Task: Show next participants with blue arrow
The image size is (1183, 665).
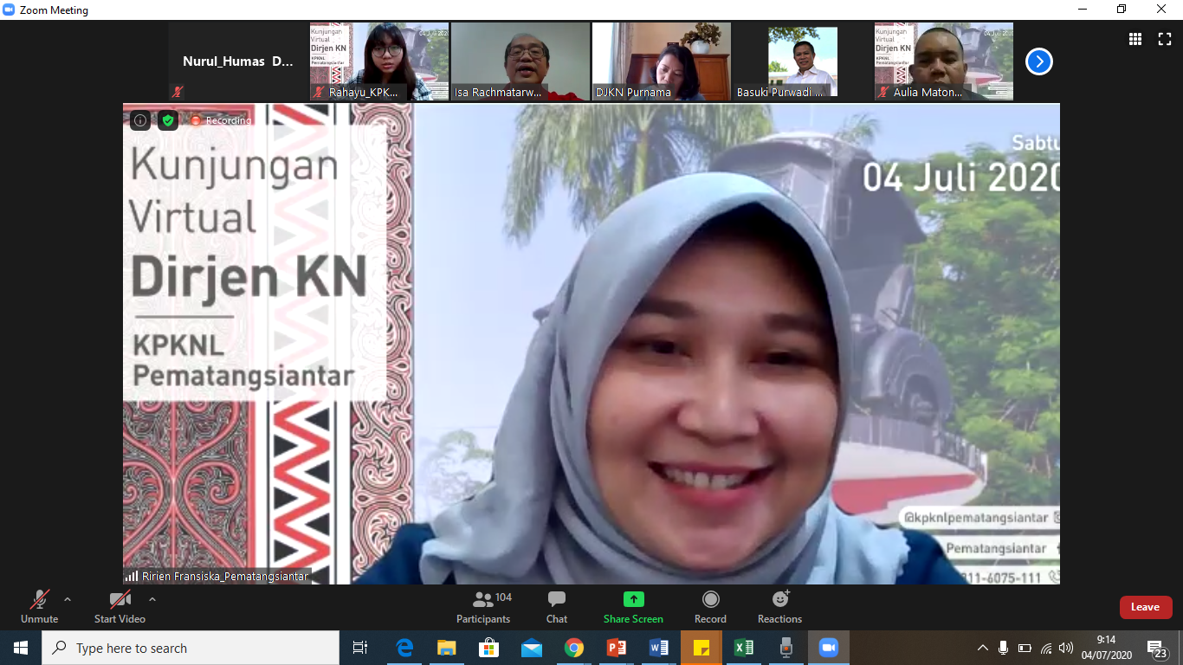Action: pos(1038,61)
